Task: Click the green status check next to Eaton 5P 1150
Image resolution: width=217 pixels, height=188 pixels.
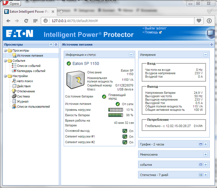Action: (69, 63)
